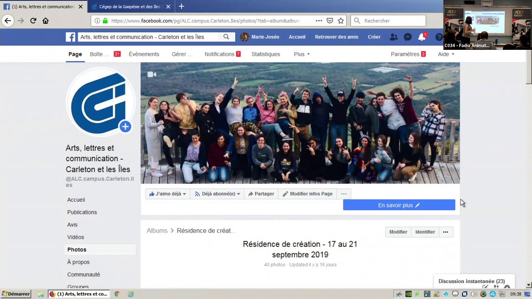Image resolution: width=532 pixels, height=299 pixels.
Task: Open the page actions ellipsis in address bar
Action: pyautogui.click(x=319, y=21)
